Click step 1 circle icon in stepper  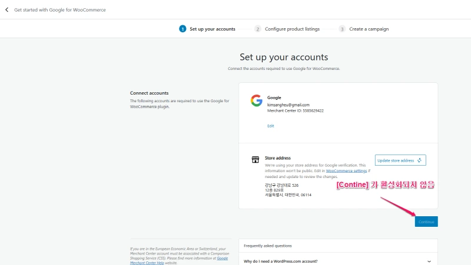coord(183,29)
